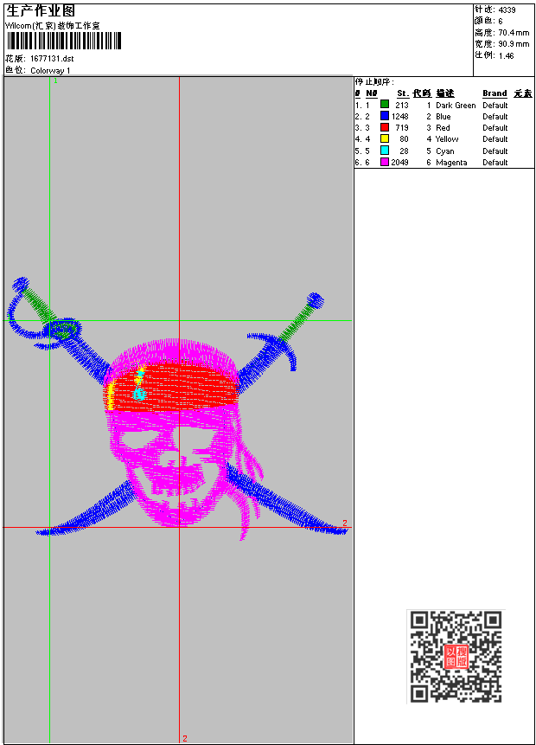Click the '停止顺序' heading
Image resolution: width=536 pixels, height=745 pixels.
(x=374, y=82)
